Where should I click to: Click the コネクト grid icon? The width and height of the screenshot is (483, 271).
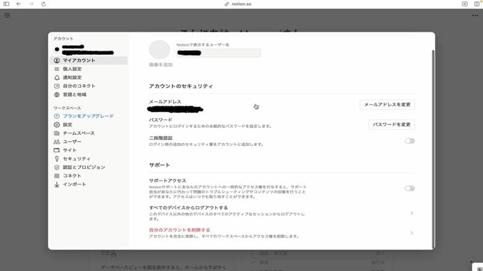pyautogui.click(x=57, y=176)
